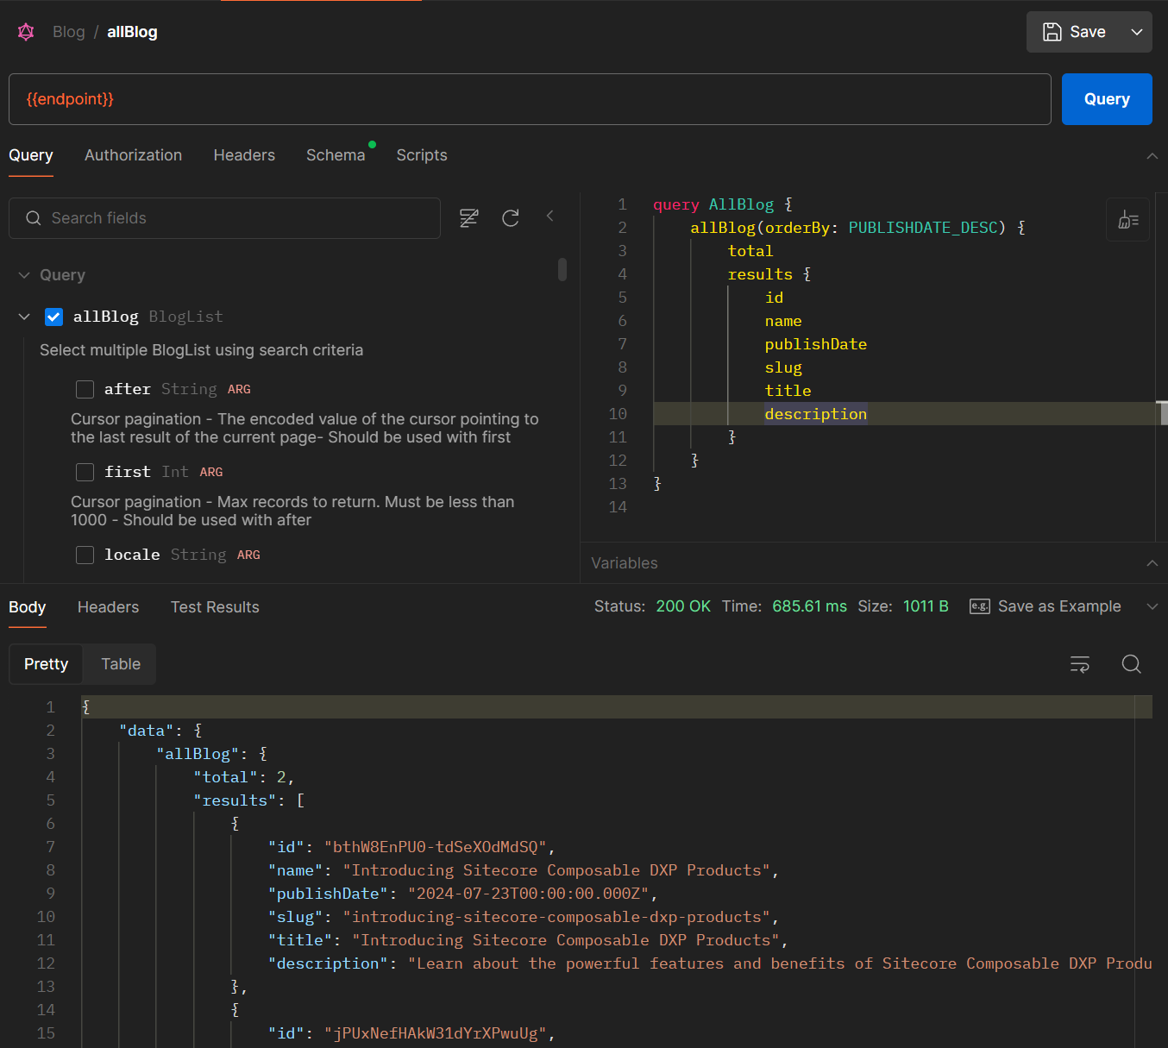The width and height of the screenshot is (1168, 1048).
Task: Click the Save floppy disk icon
Action: [1052, 32]
